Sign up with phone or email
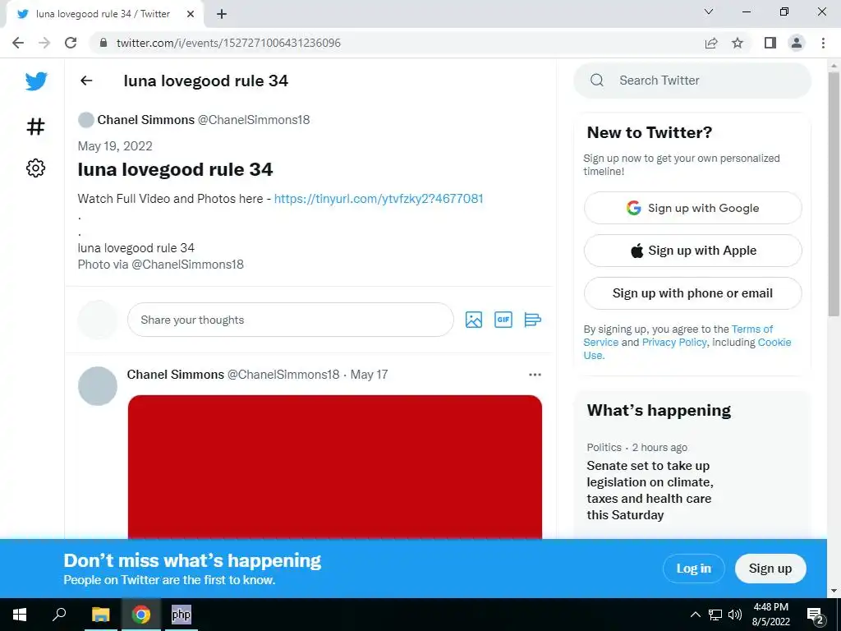The width and height of the screenshot is (841, 631). tap(692, 293)
